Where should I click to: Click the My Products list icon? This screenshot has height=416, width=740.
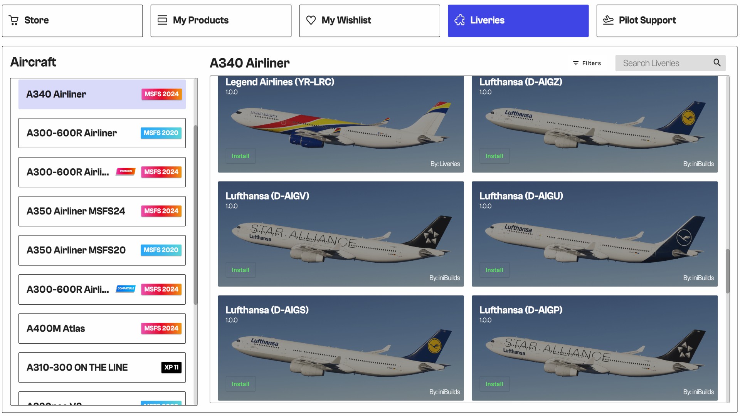pos(162,20)
